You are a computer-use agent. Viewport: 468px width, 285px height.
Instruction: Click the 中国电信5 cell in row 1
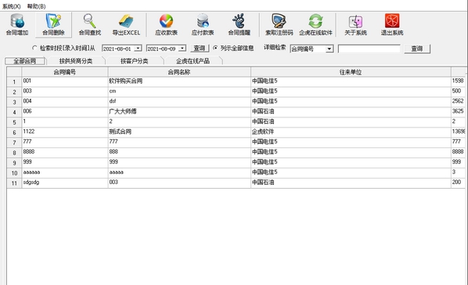pyautogui.click(x=351, y=82)
